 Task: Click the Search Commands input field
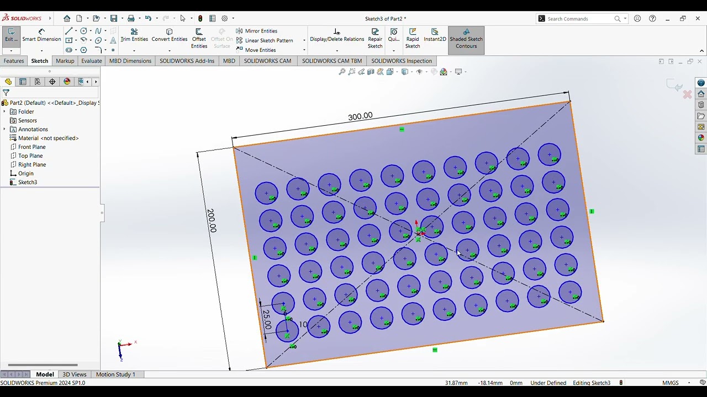click(582, 19)
